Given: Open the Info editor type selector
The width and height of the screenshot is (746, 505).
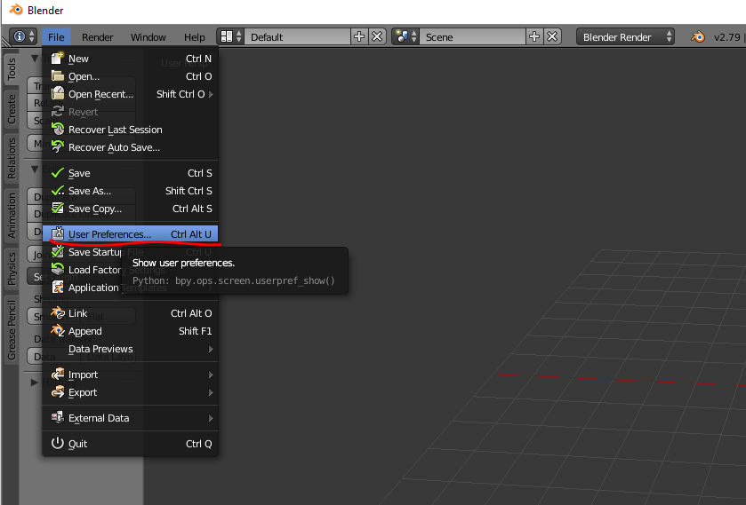Looking at the screenshot, I should point(24,36).
